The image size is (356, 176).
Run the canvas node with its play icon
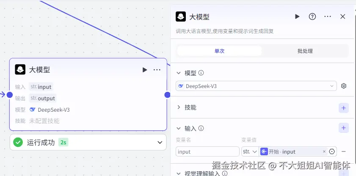[x=145, y=70]
